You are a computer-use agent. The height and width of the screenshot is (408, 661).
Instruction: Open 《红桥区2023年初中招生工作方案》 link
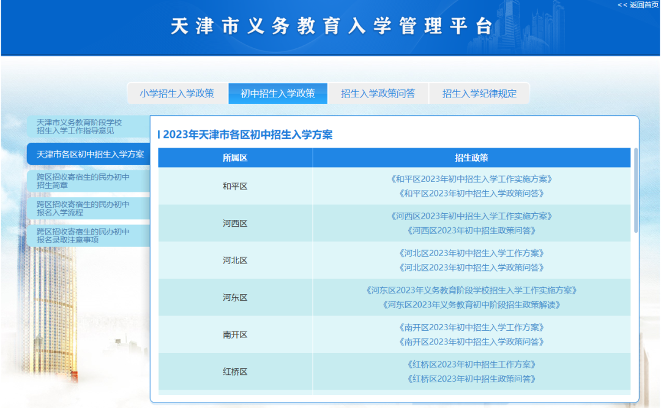pyautogui.click(x=471, y=365)
